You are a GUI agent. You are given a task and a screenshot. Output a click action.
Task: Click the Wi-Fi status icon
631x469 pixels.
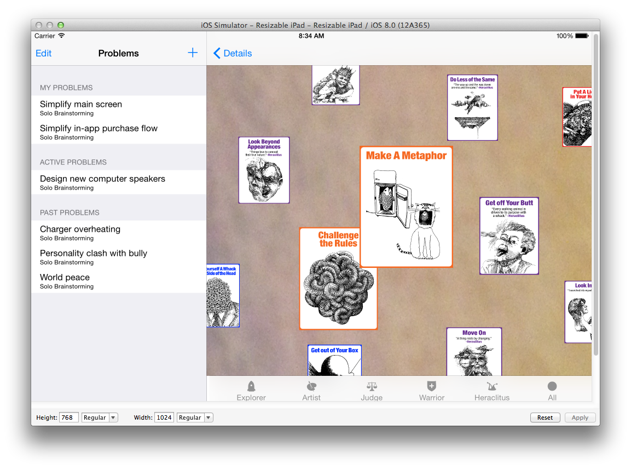click(62, 36)
